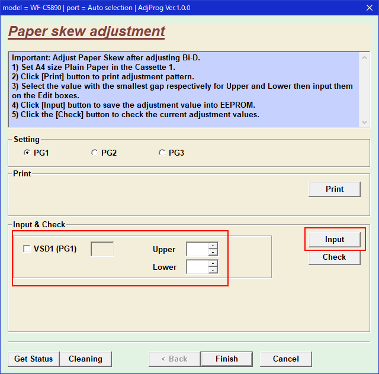Viewport: 379px width, 374px height.
Task: Click the Get Status button
Action: [33, 359]
